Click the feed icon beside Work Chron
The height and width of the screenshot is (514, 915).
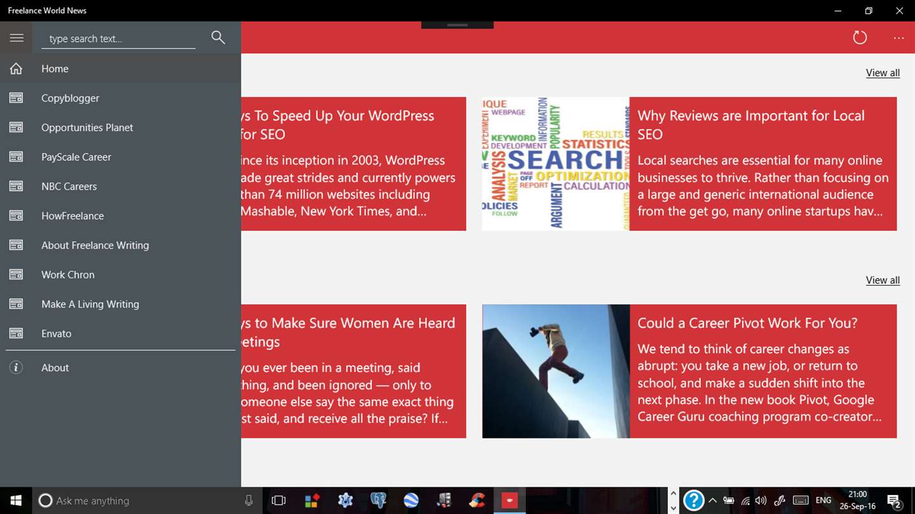(16, 275)
